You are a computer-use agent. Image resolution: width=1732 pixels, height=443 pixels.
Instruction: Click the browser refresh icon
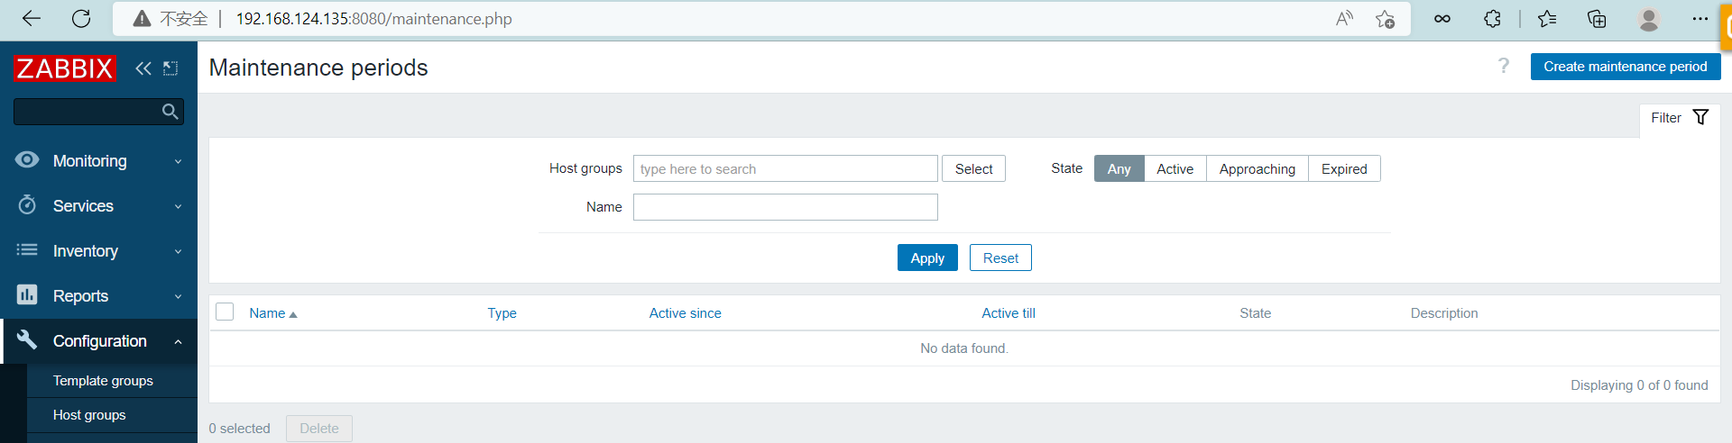pyautogui.click(x=81, y=19)
